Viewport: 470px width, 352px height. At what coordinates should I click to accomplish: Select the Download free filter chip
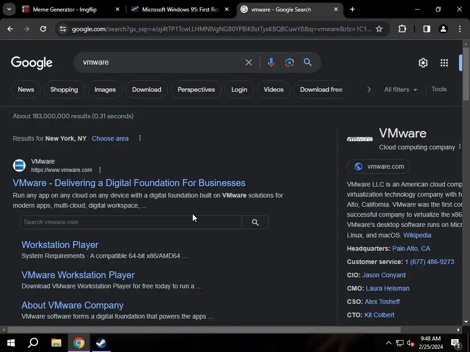click(321, 89)
